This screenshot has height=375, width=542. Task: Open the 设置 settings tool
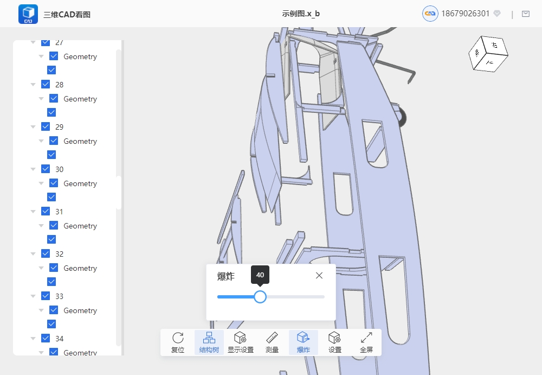335,342
